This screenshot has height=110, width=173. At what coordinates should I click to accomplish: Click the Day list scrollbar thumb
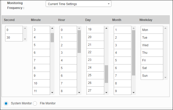pyautogui.click(x=106, y=74)
